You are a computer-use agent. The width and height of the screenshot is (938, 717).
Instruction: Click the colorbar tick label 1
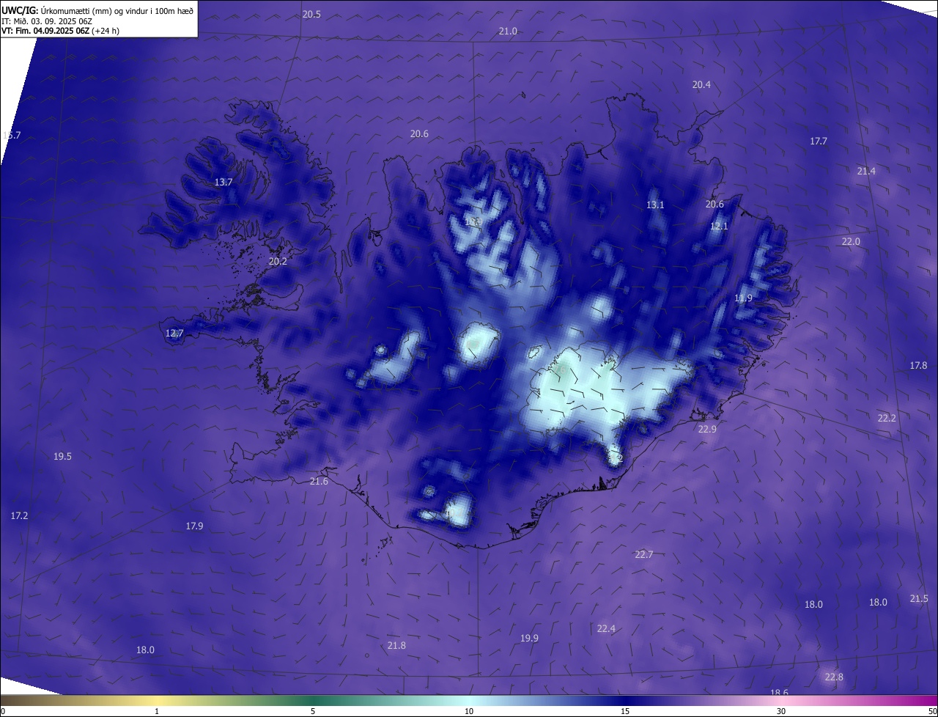(157, 711)
